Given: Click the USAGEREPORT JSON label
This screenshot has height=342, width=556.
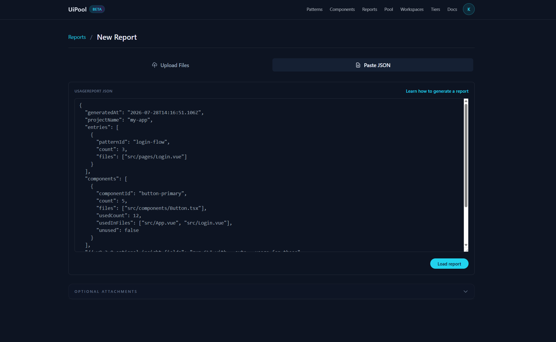Looking at the screenshot, I should click(93, 91).
